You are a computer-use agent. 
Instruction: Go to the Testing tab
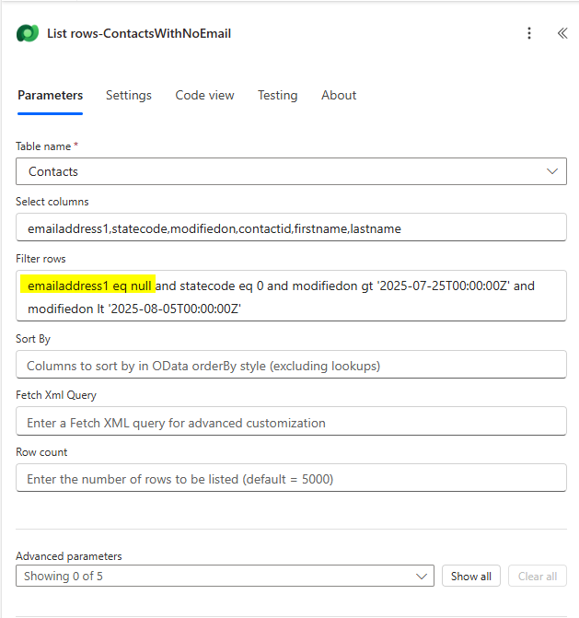(x=278, y=96)
